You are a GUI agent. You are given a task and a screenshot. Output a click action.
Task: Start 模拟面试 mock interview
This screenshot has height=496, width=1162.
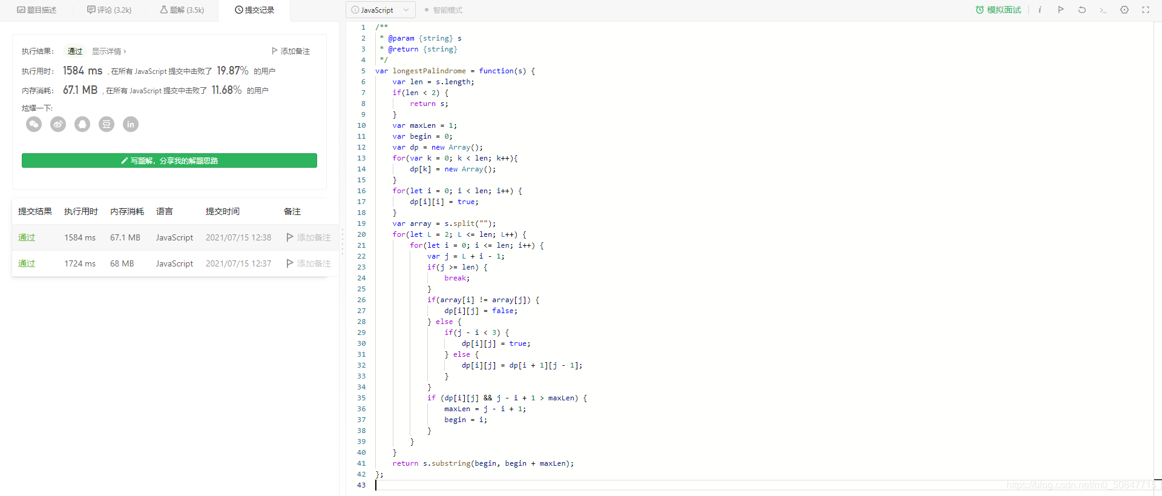pos(998,10)
